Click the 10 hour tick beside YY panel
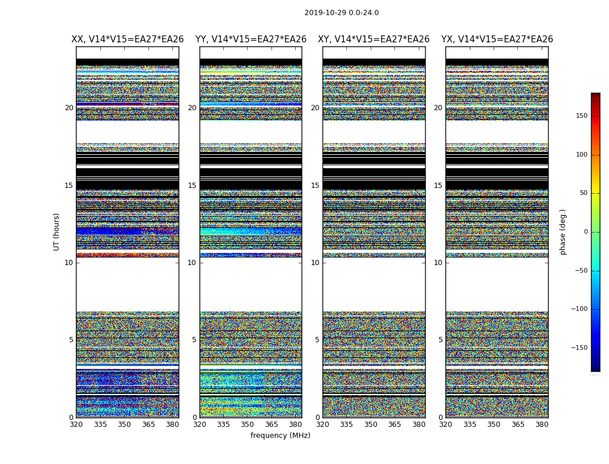The height and width of the screenshot is (464, 609). click(x=192, y=263)
